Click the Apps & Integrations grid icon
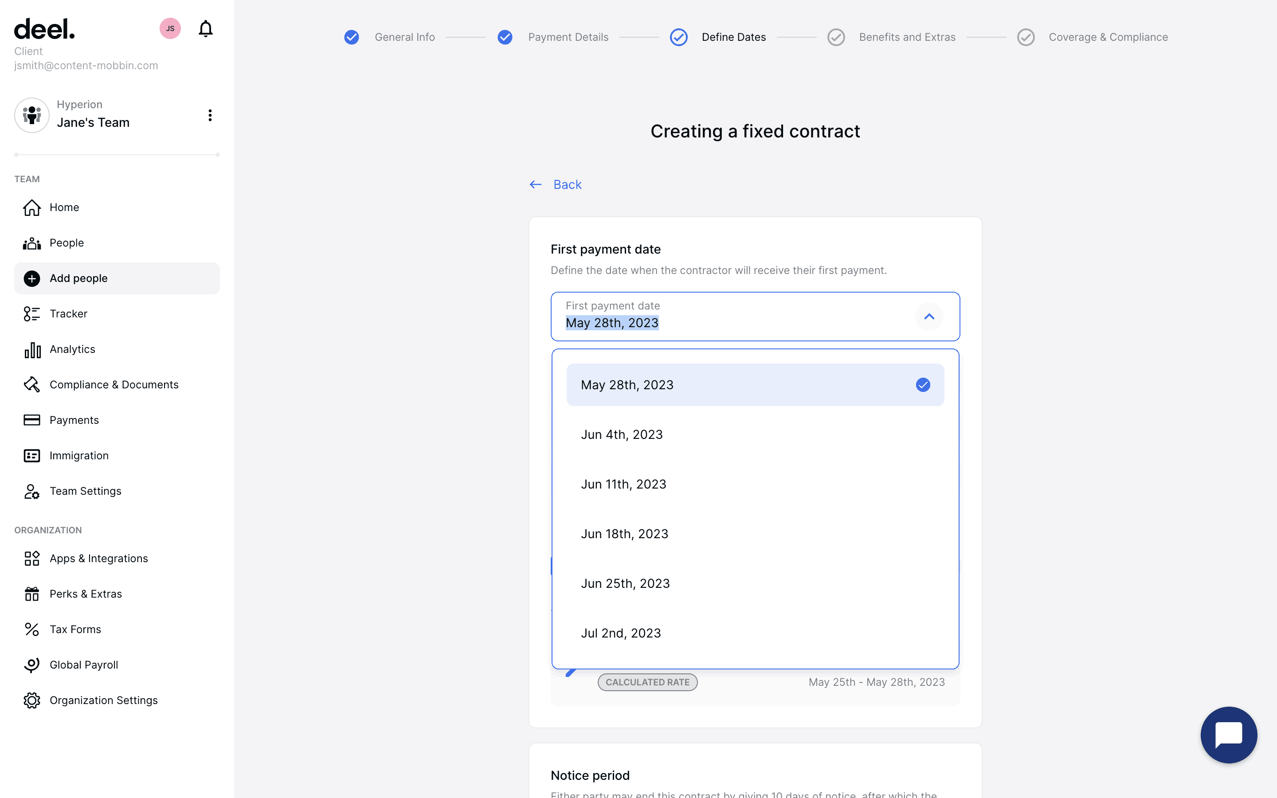 point(31,559)
